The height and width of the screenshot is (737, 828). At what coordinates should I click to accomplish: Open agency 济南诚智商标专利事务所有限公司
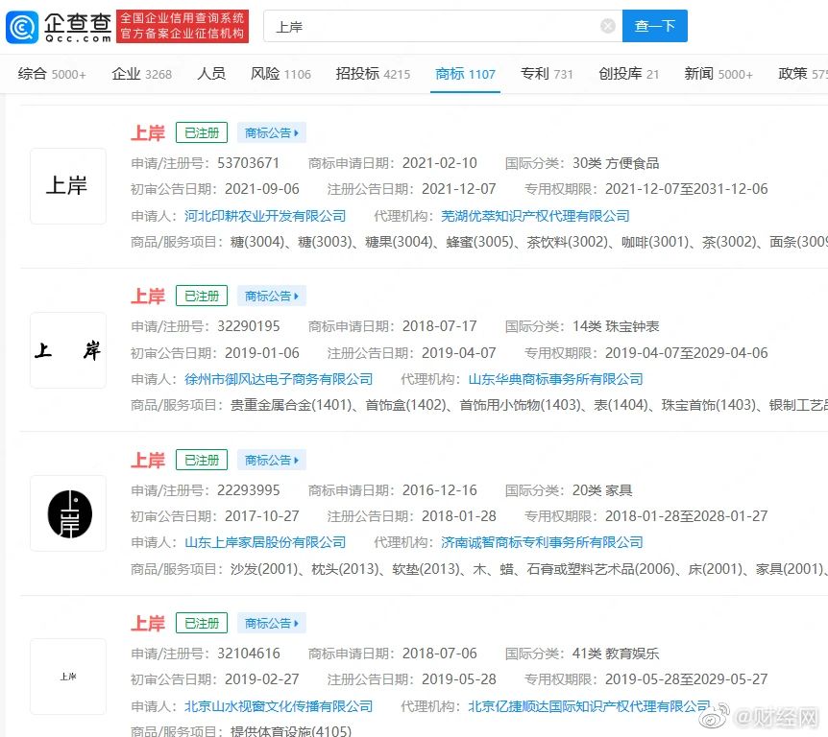[543, 542]
